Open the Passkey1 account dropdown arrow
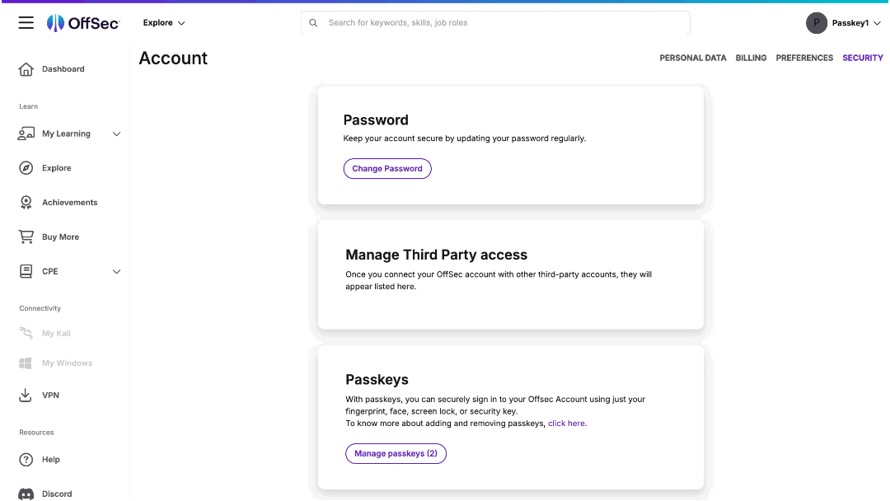The image size is (890, 501). (877, 23)
